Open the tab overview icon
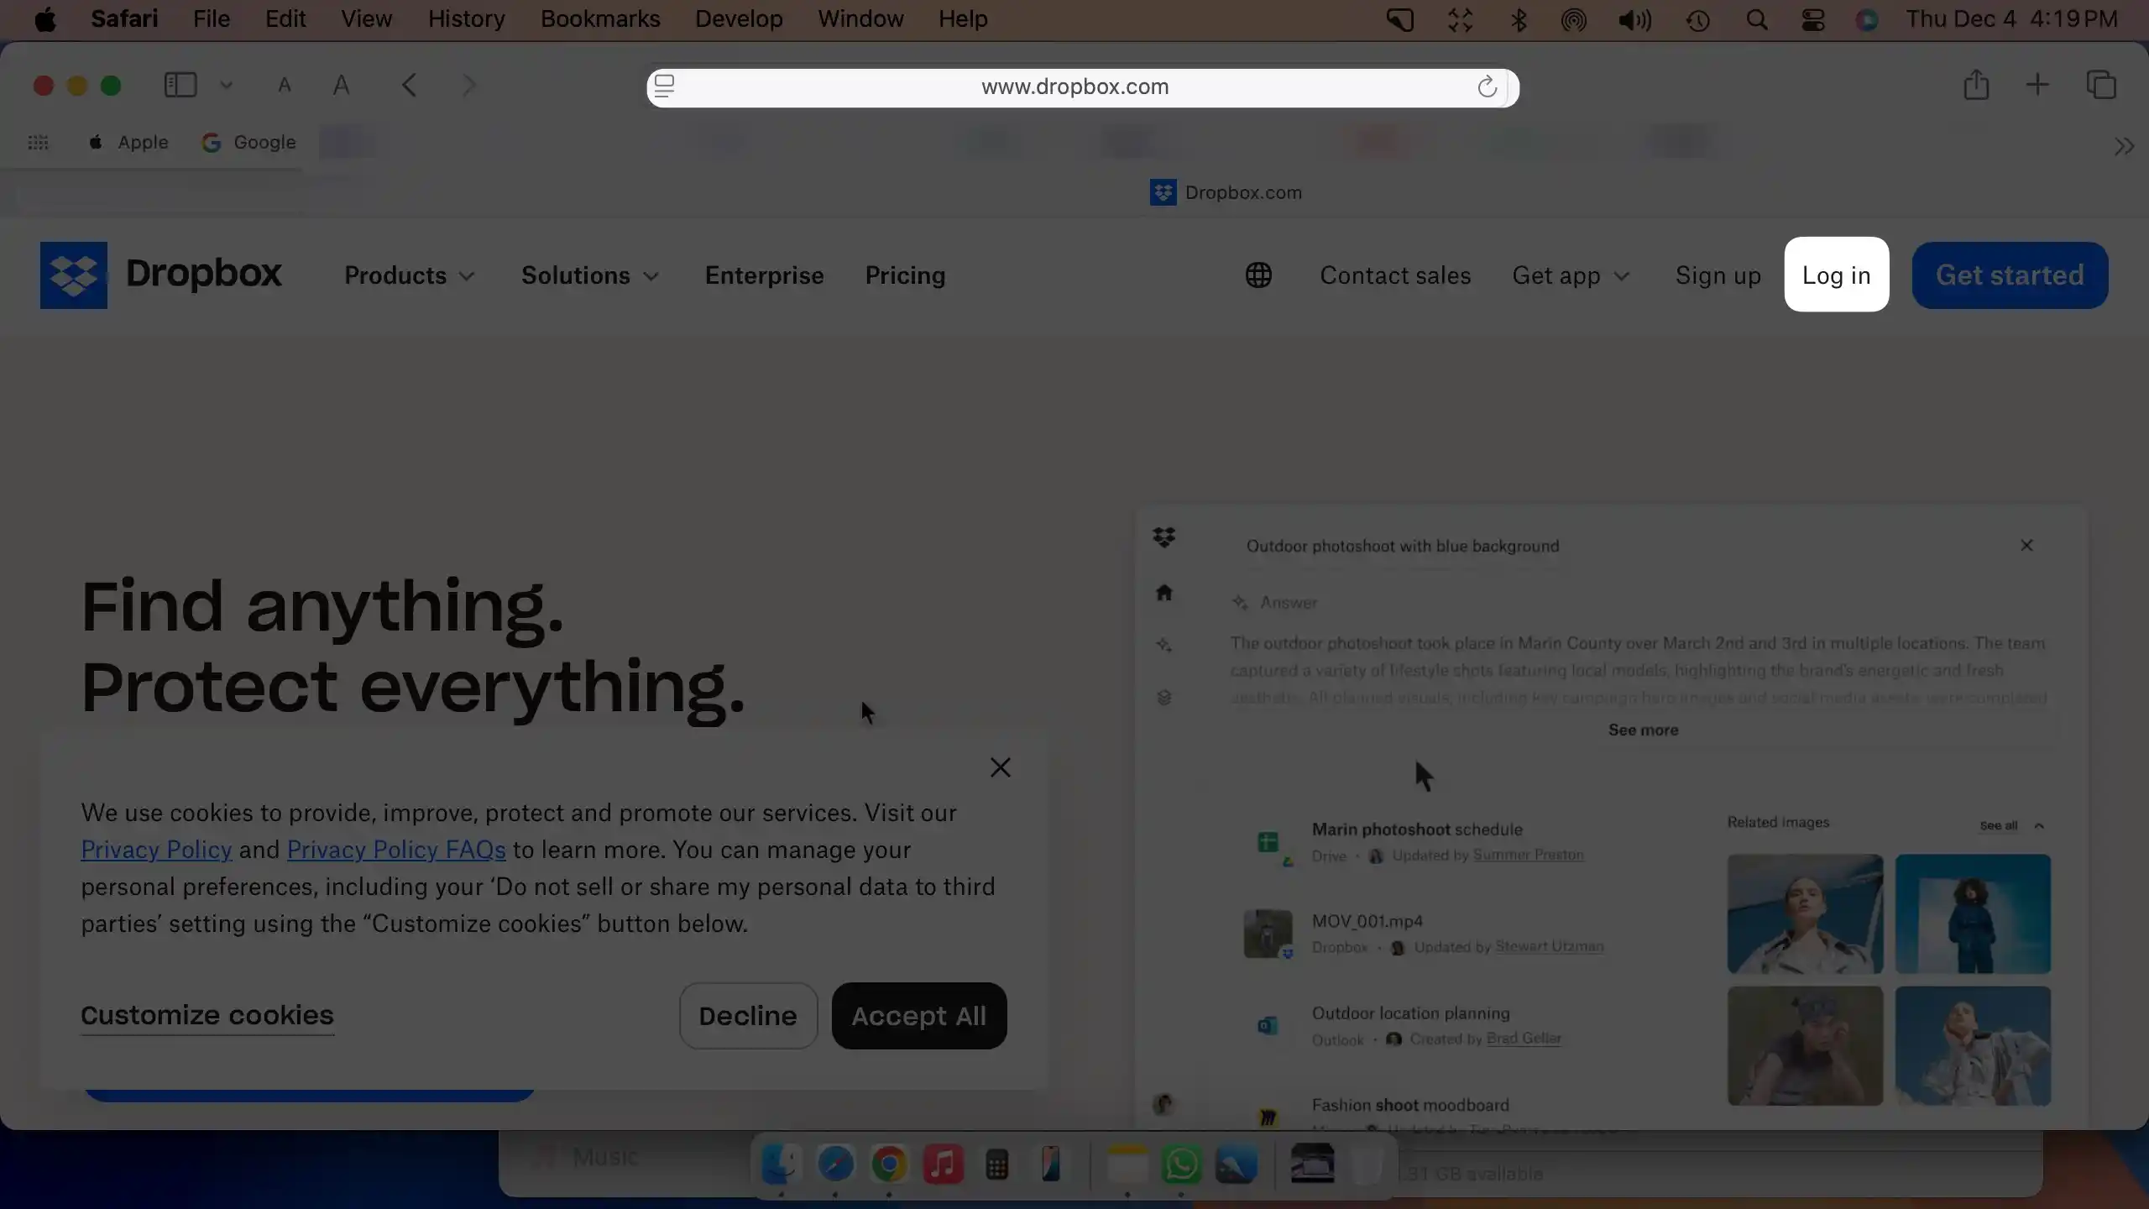This screenshot has width=2149, height=1209. pos(2101,86)
